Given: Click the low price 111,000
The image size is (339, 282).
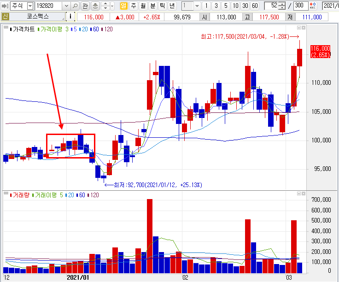Looking at the screenshot, I should 312,17.
